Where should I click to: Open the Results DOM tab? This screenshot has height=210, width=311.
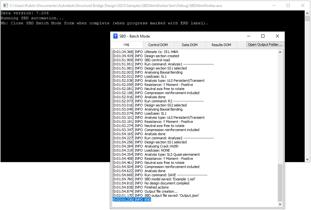(x=221, y=45)
